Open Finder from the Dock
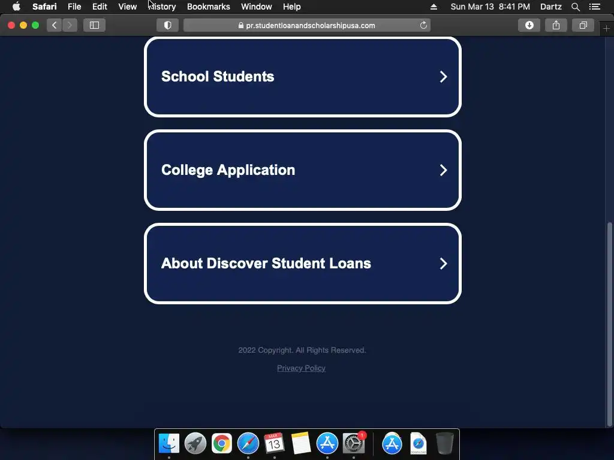 tap(168, 443)
